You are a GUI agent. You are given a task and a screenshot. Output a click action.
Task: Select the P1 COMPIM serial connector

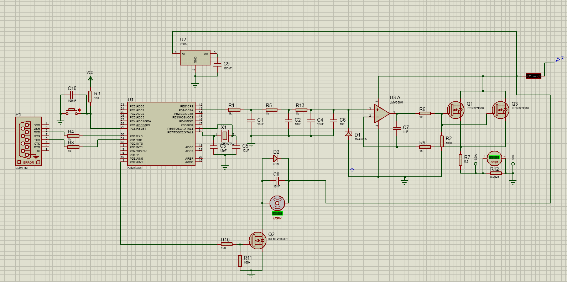click(28, 141)
